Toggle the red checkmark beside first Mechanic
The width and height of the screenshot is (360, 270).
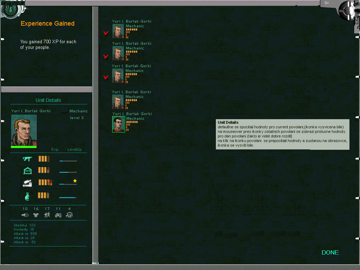click(x=106, y=33)
